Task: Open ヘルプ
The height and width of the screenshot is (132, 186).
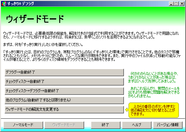Action: click(137, 125)
